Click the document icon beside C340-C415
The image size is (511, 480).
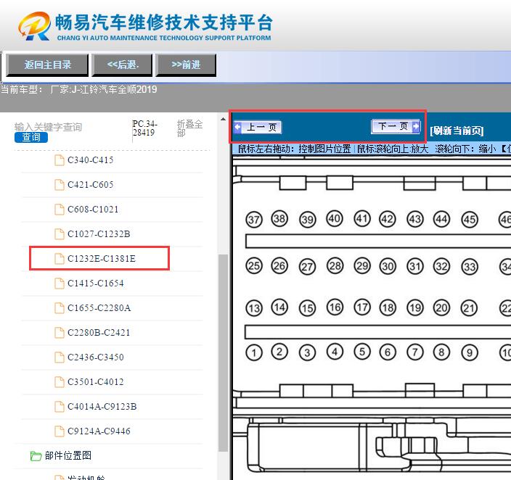[60, 160]
